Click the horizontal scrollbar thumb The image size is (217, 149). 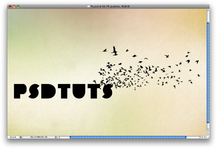point(128,137)
